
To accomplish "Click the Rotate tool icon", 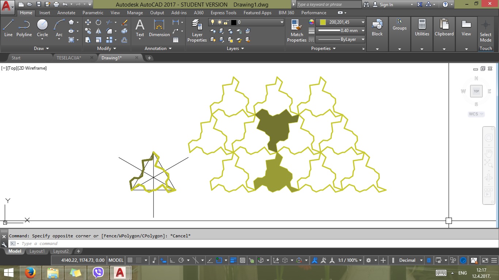I will pos(98,22).
